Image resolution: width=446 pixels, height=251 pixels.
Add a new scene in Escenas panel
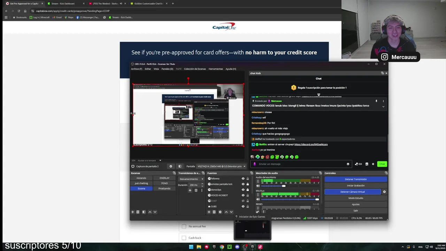[132, 212]
